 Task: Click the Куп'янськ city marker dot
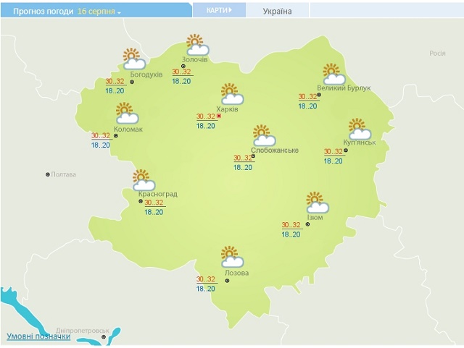click(x=346, y=150)
